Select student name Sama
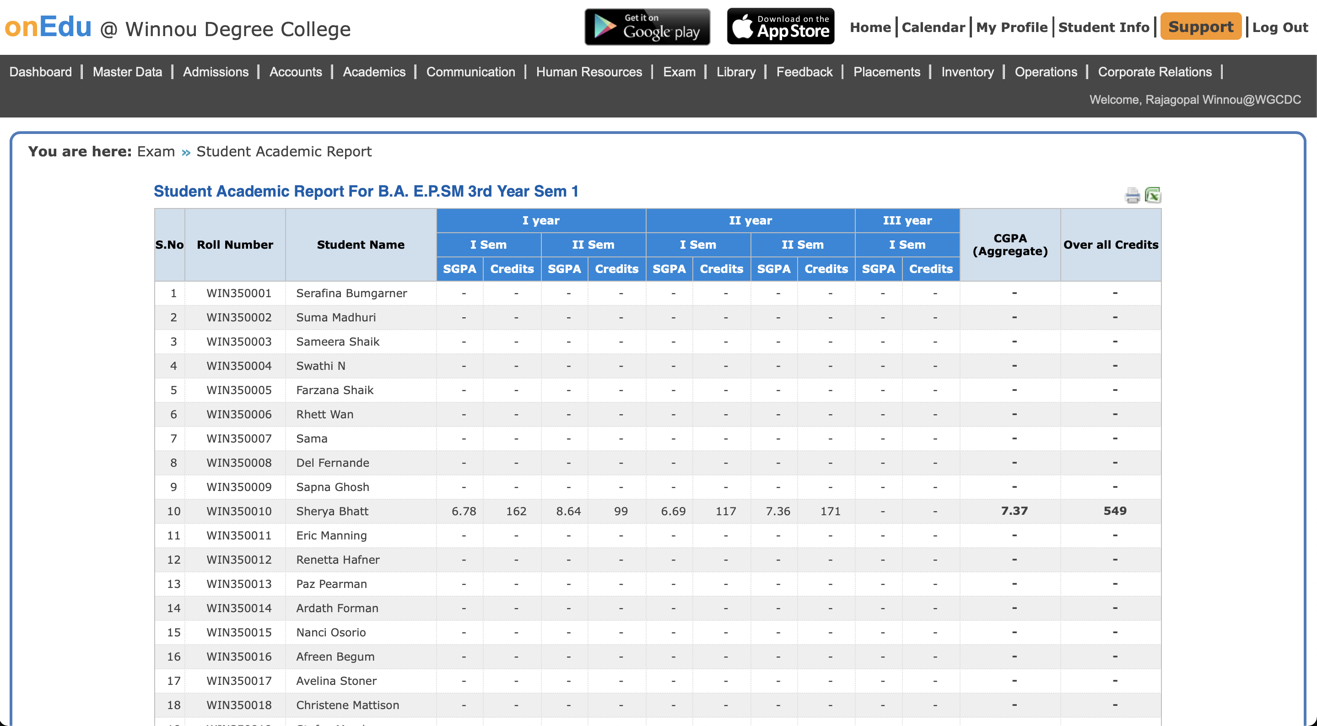Image resolution: width=1317 pixels, height=726 pixels. 312,439
